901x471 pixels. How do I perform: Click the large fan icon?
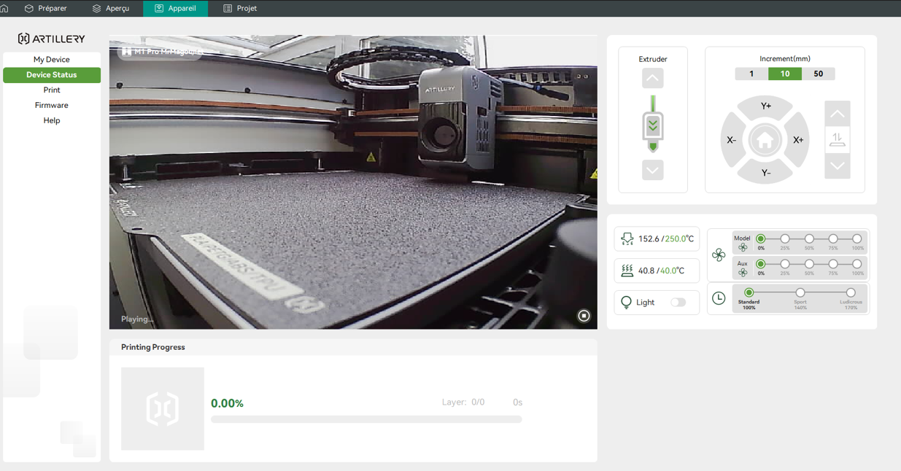pyautogui.click(x=719, y=254)
